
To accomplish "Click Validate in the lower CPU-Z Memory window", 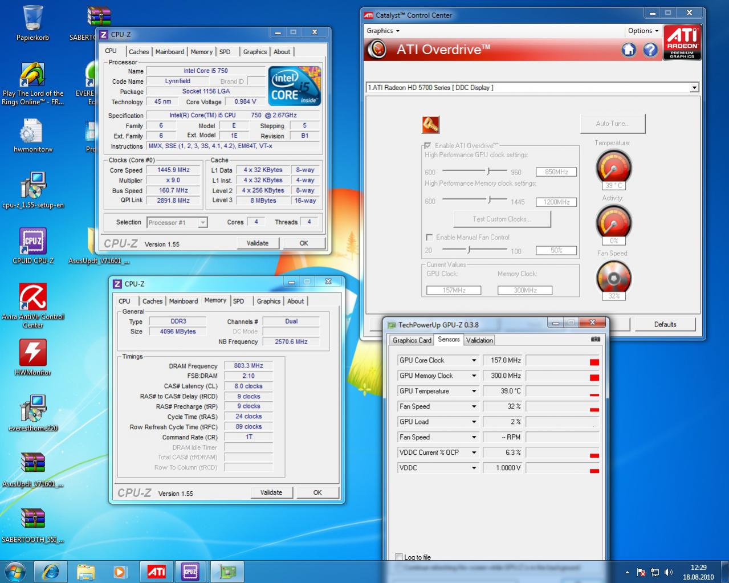I will (271, 493).
